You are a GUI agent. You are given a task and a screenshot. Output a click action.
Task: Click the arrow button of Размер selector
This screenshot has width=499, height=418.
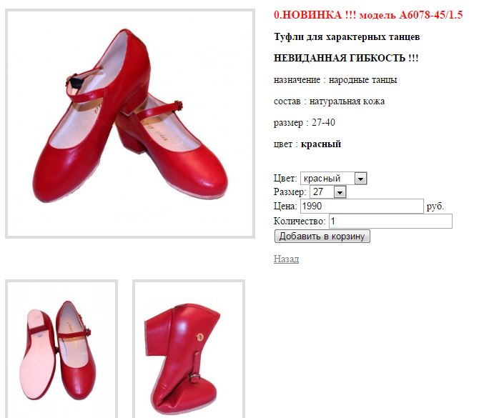[340, 192]
